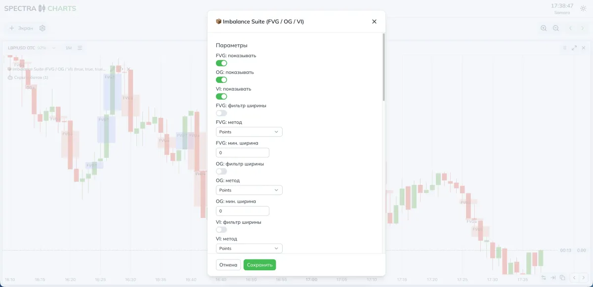Click the chart settings gear icon
The width and height of the screenshot is (593, 287).
click(x=42, y=28)
